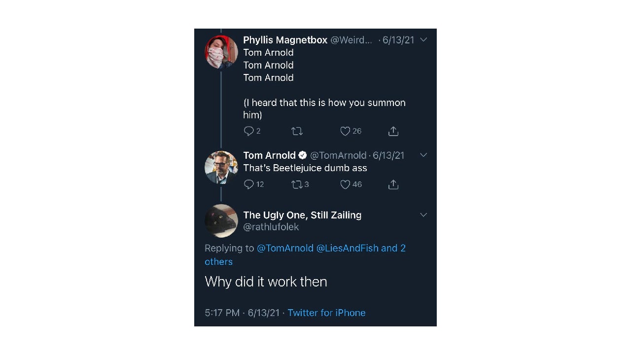Open the dropdown arrow on Tom Arnold's tweet
This screenshot has height=355, width=631.
point(423,155)
